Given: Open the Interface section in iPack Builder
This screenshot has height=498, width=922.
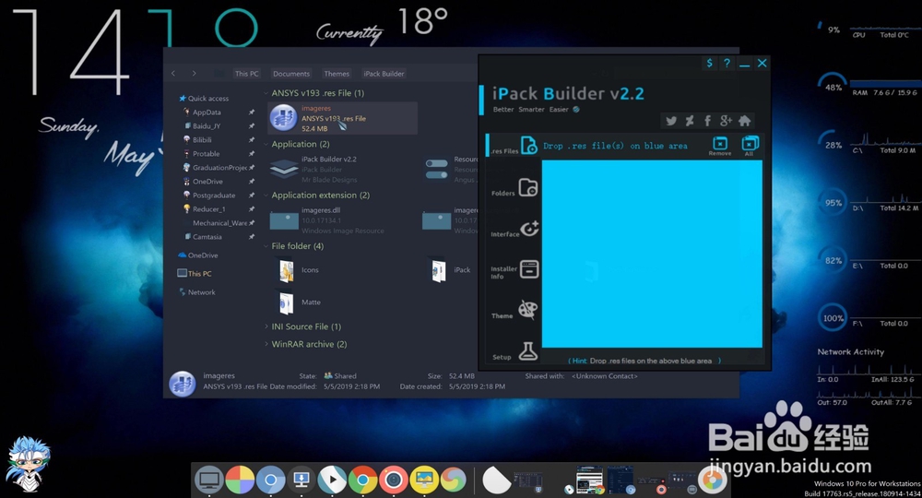Looking at the screenshot, I should (x=515, y=230).
